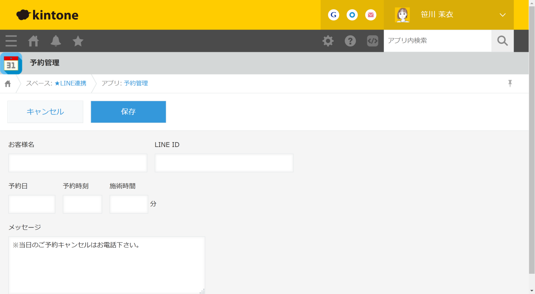Click the blue circle service icon

(x=352, y=15)
